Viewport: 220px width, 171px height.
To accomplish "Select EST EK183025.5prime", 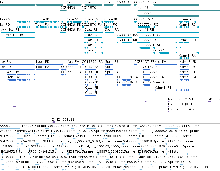I will [32, 126].
